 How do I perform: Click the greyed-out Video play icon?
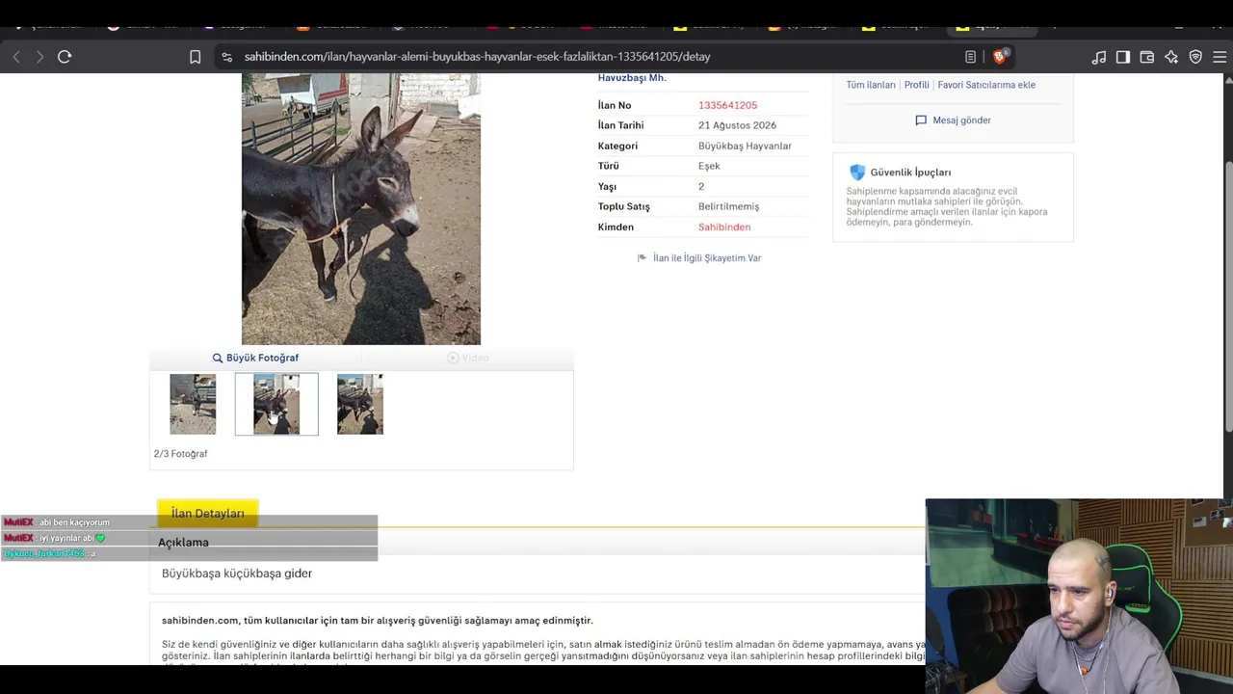point(453,358)
